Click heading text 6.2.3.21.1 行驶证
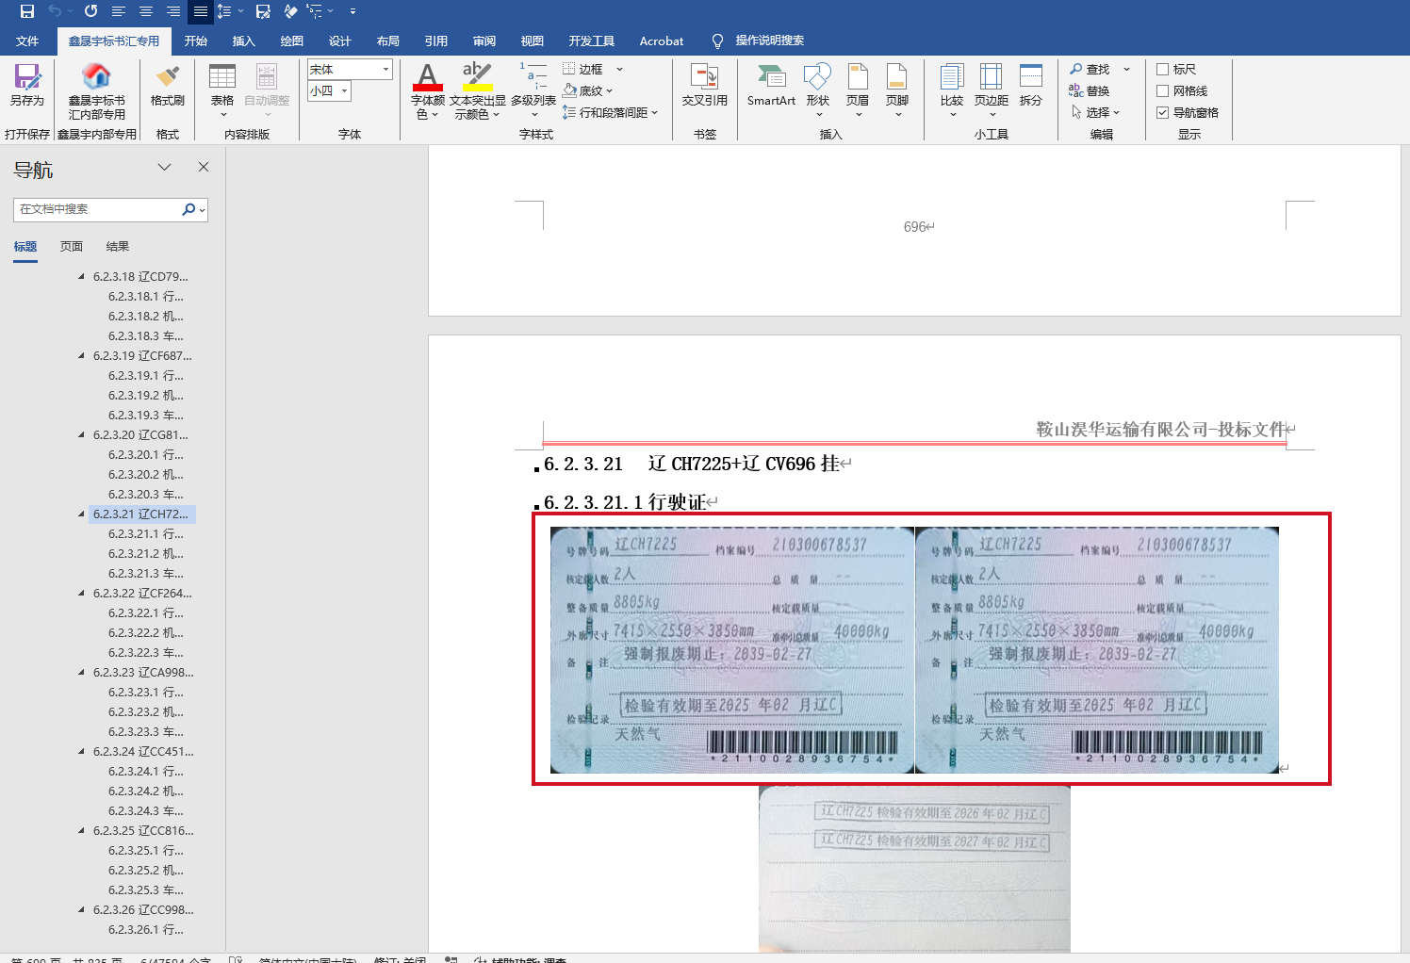This screenshot has height=963, width=1410. coord(624,502)
